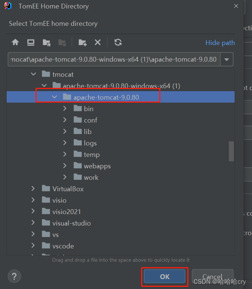Close the TomEE Home Directory dialog
The image size is (252, 289).
coord(236,6)
